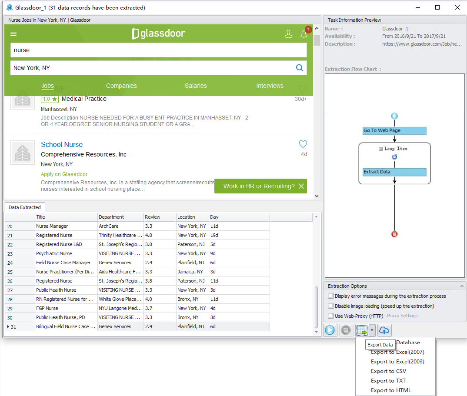The image size is (467, 396).
Task: Collapse the Loop Item box
Action: [x=380, y=149]
